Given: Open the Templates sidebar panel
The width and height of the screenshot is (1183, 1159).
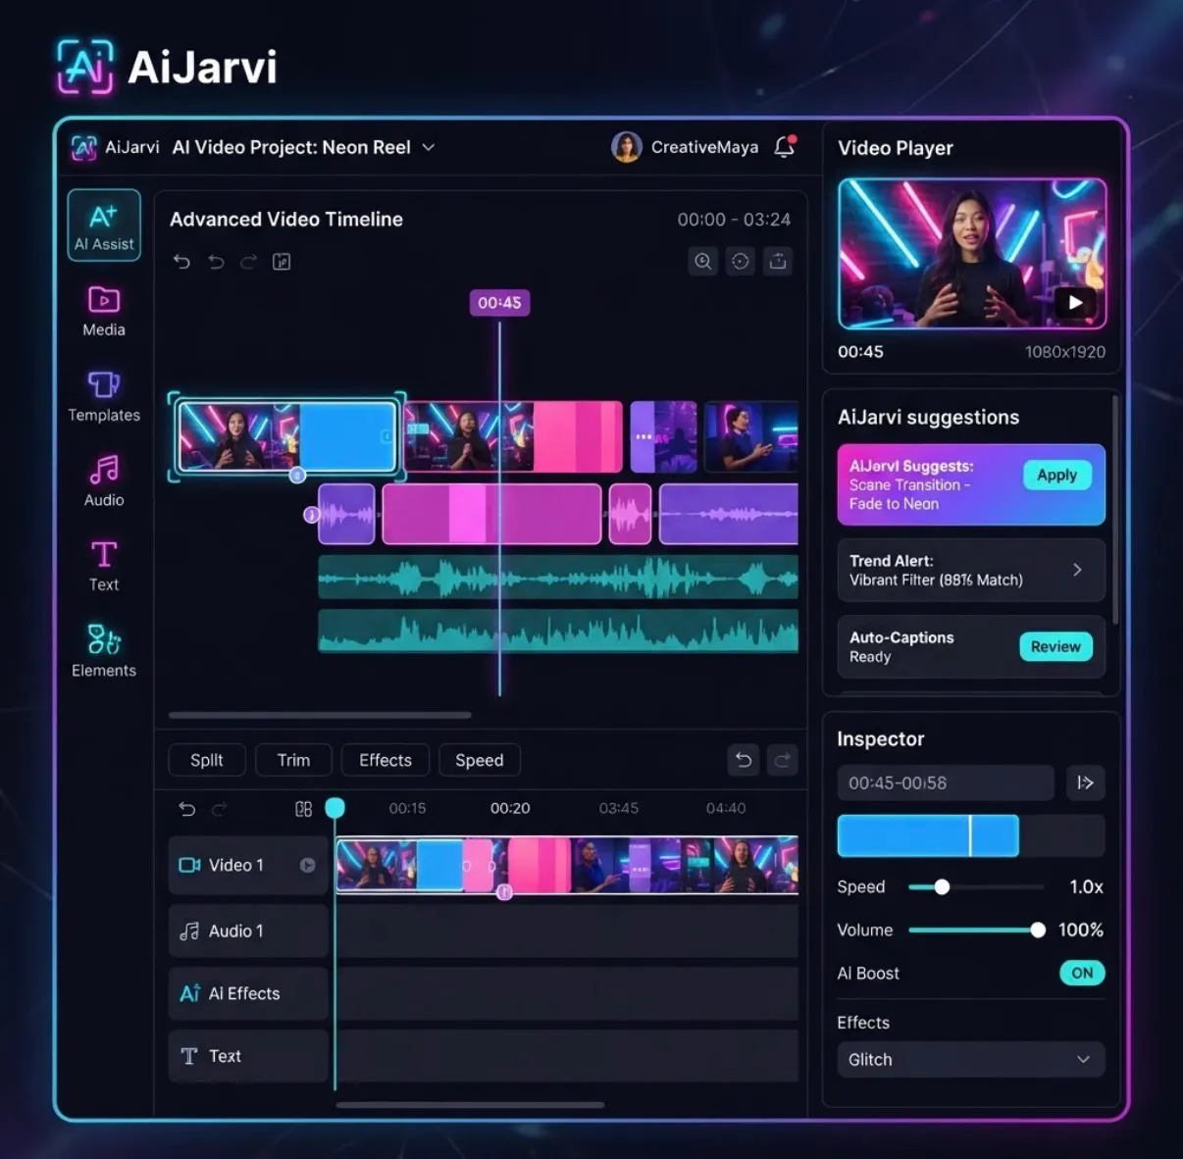Looking at the screenshot, I should coord(104,397).
